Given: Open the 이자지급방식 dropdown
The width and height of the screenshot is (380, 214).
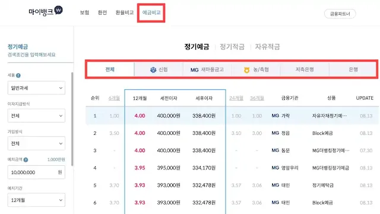Looking at the screenshot, I should point(36,116).
